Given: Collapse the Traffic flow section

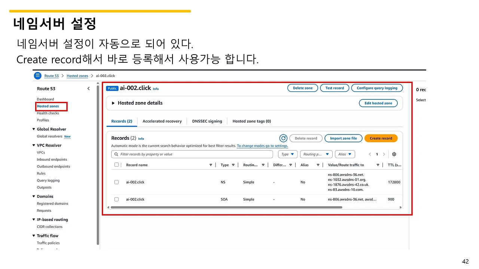Looking at the screenshot, I should pyautogui.click(x=34, y=236).
